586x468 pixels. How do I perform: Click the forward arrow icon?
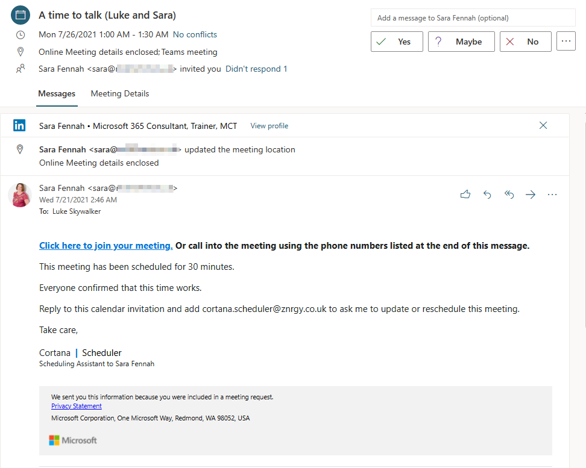coord(531,195)
